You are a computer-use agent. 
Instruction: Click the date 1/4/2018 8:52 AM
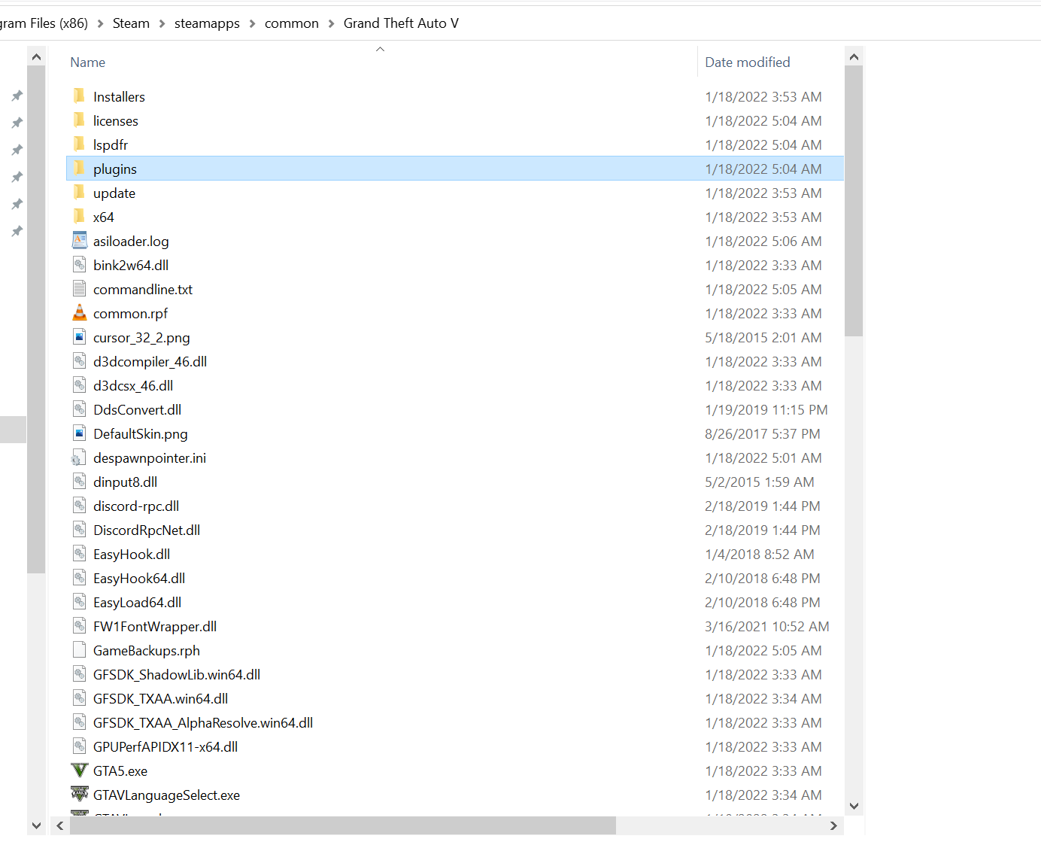point(760,554)
